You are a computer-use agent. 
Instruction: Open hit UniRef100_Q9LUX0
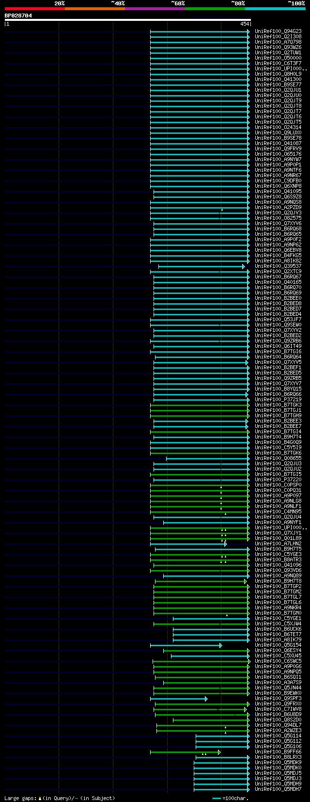278,133
